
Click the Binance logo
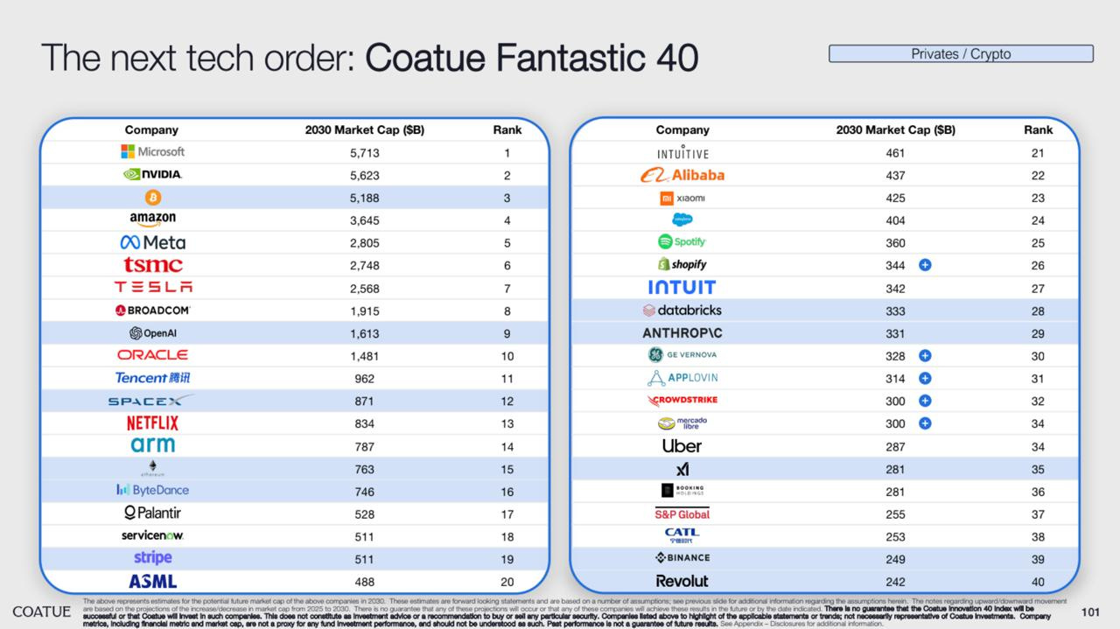682,558
